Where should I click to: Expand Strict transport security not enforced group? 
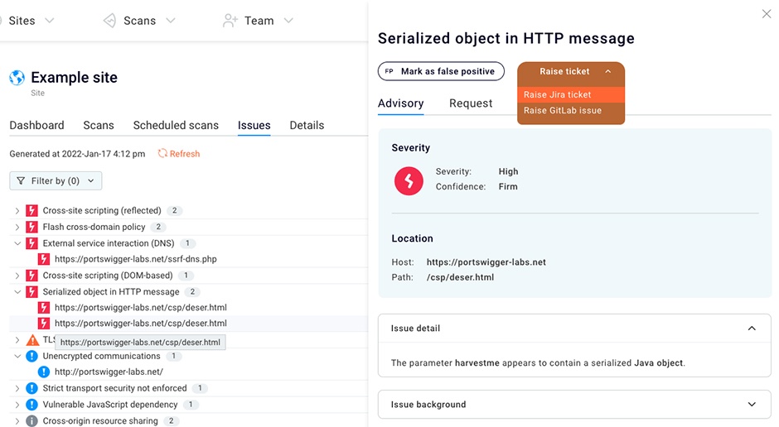17,388
